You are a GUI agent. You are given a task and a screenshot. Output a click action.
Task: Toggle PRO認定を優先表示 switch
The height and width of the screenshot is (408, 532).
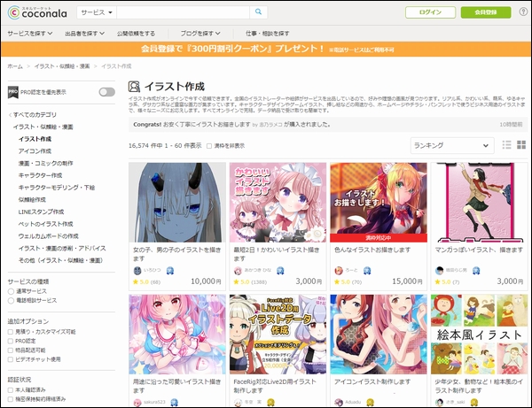107,92
